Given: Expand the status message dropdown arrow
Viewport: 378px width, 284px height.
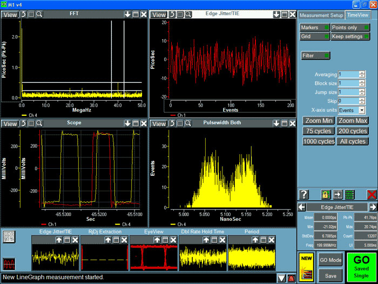Looking at the screenshot, I should click(x=281, y=278).
